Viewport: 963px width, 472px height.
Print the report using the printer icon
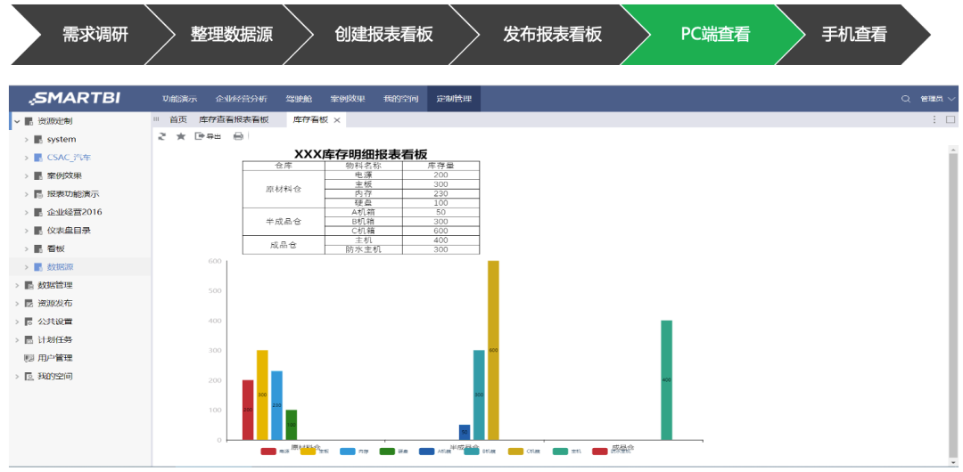[x=238, y=136]
